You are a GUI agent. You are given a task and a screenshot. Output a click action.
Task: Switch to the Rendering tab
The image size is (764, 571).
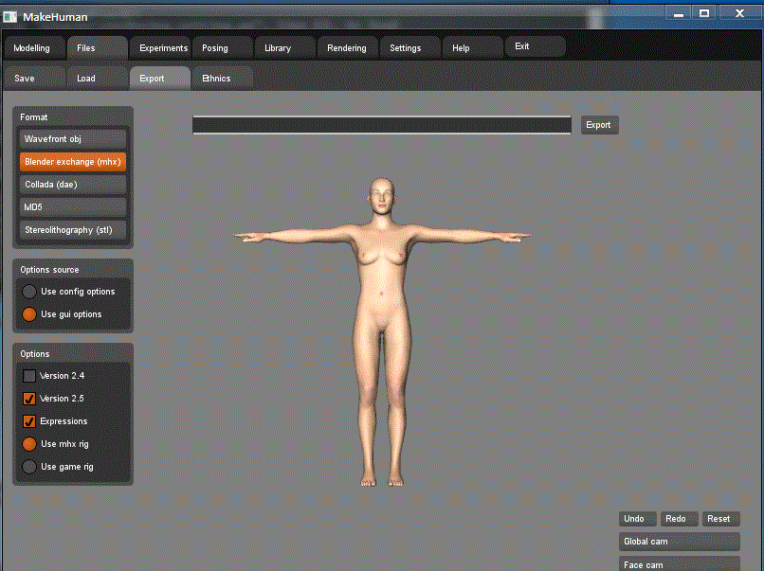pos(347,48)
